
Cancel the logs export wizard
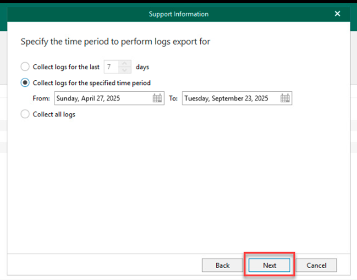tap(316, 265)
